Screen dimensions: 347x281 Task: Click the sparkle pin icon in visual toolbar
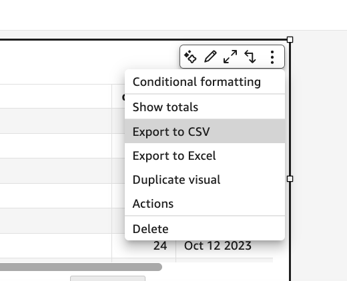tap(190, 57)
